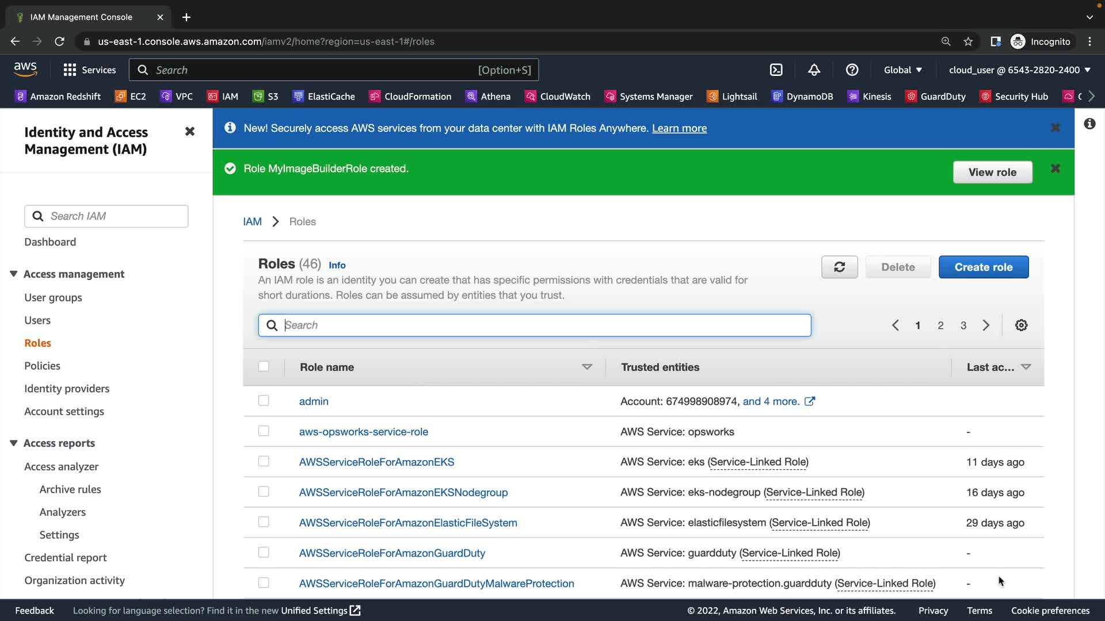1105x621 pixels.
Task: Select the admin role checkbox
Action: pos(264,400)
